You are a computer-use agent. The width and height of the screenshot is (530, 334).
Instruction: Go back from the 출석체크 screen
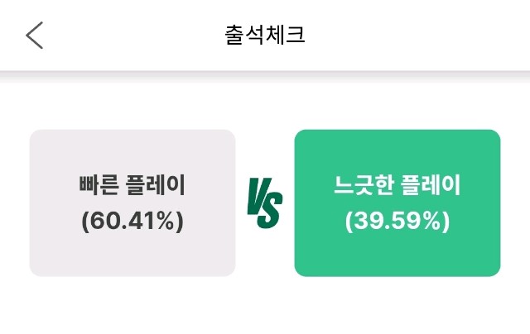click(34, 36)
